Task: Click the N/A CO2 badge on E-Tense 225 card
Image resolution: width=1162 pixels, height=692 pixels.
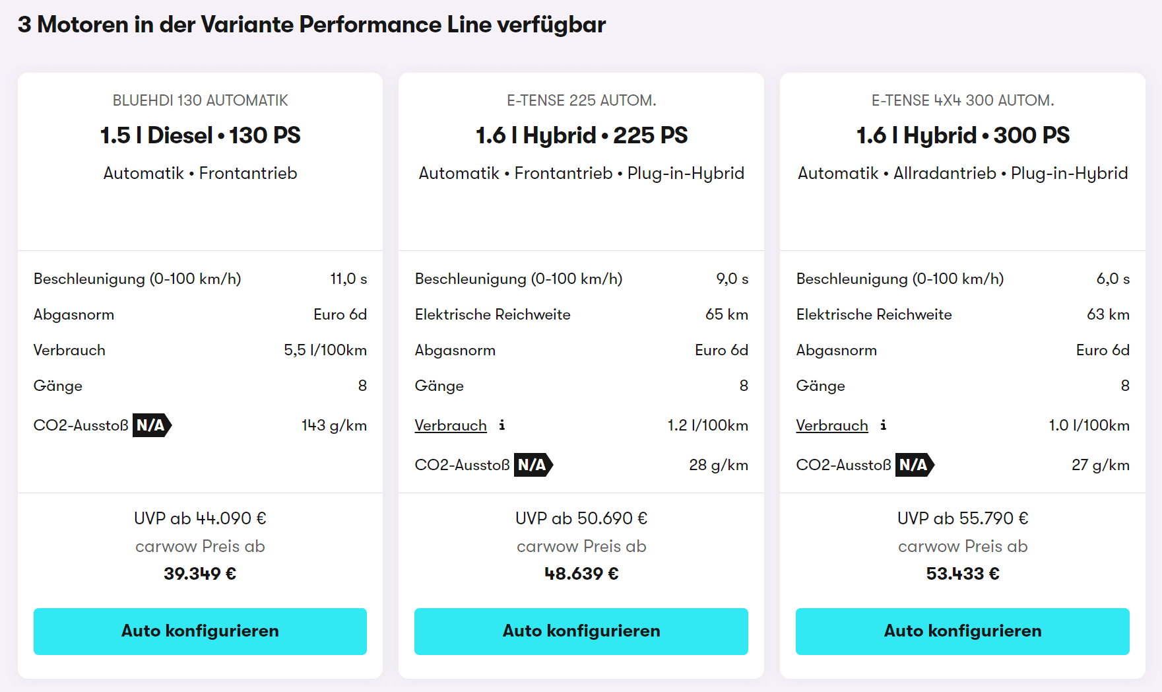Action: coord(534,465)
